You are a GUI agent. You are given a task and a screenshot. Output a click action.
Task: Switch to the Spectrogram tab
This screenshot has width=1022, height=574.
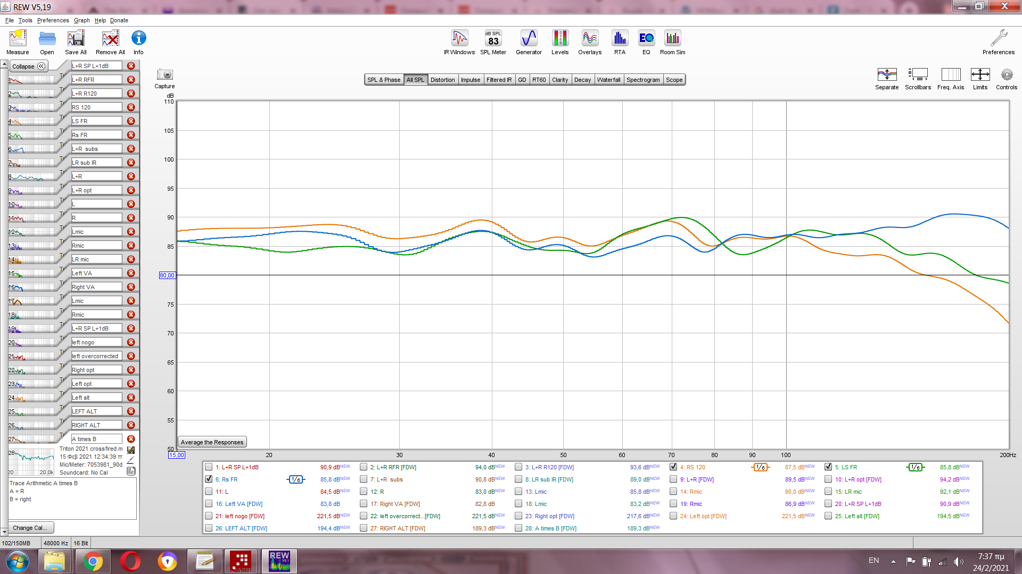coord(643,80)
